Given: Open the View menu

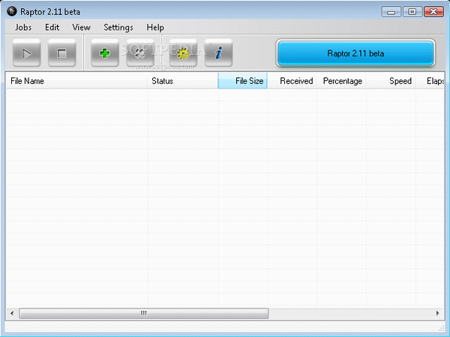Looking at the screenshot, I should click(x=81, y=27).
